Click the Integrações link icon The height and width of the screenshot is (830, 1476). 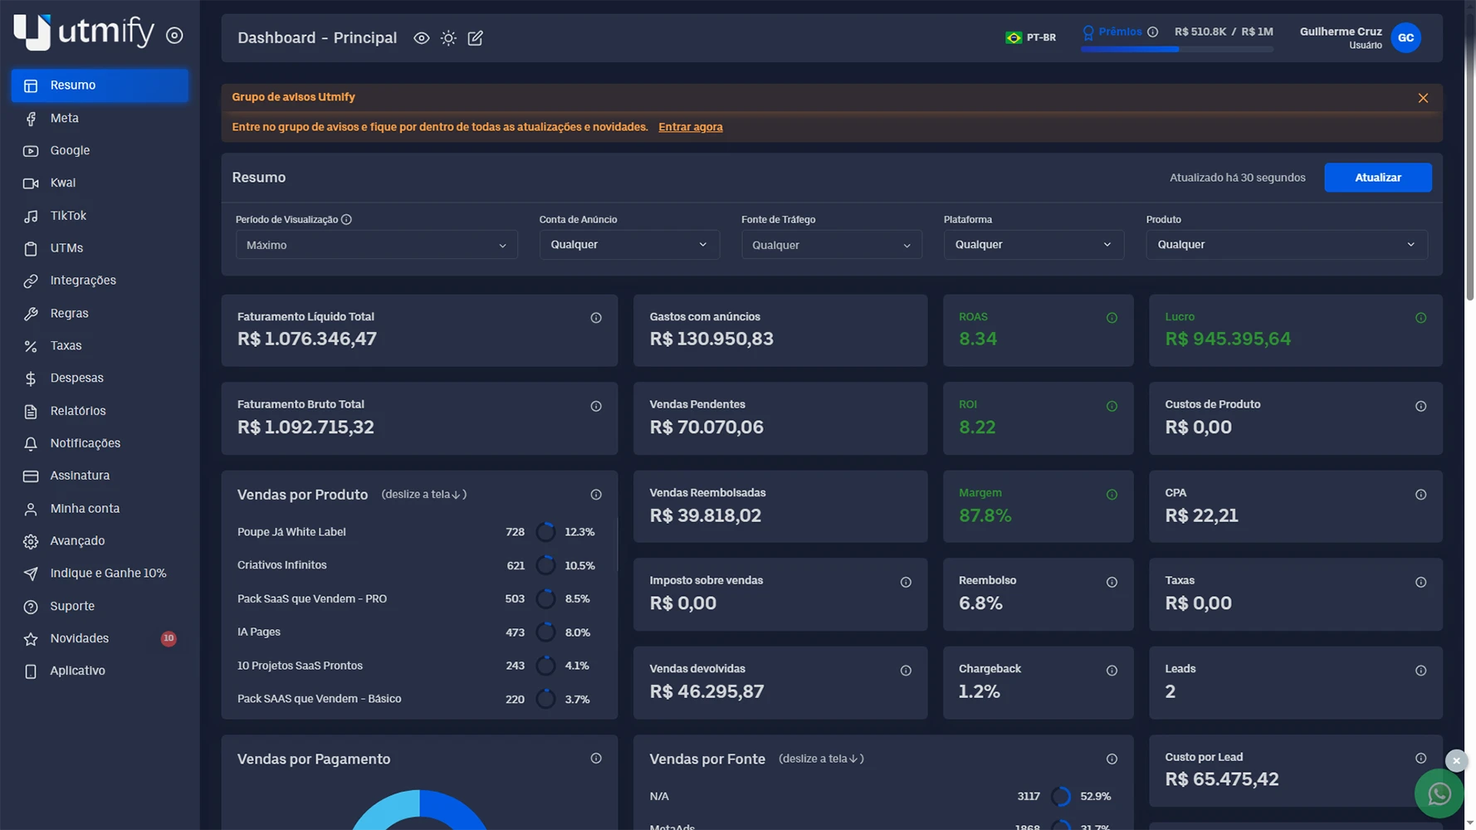point(31,281)
